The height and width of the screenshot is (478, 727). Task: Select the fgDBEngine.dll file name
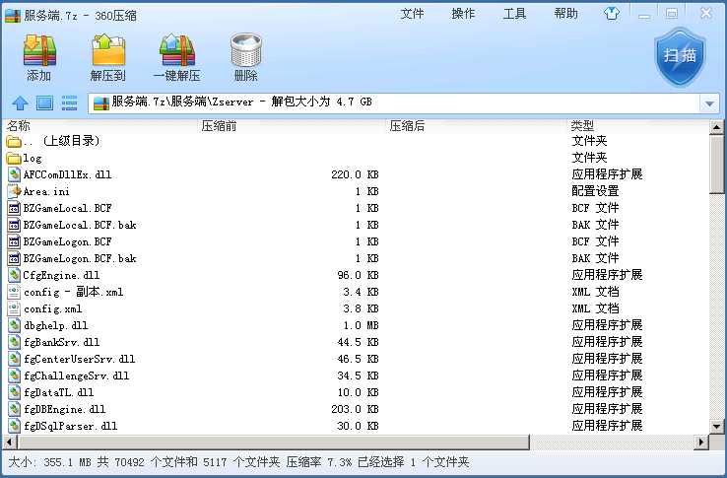(64, 409)
